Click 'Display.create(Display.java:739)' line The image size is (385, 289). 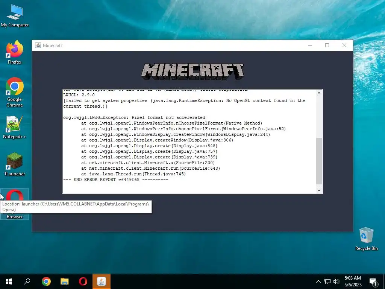pos(149,157)
